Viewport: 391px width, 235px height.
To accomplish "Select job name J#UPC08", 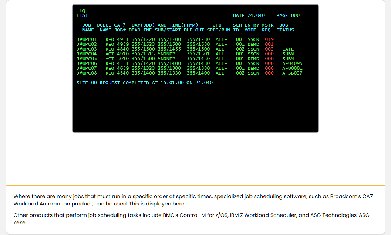I will click(x=87, y=73).
